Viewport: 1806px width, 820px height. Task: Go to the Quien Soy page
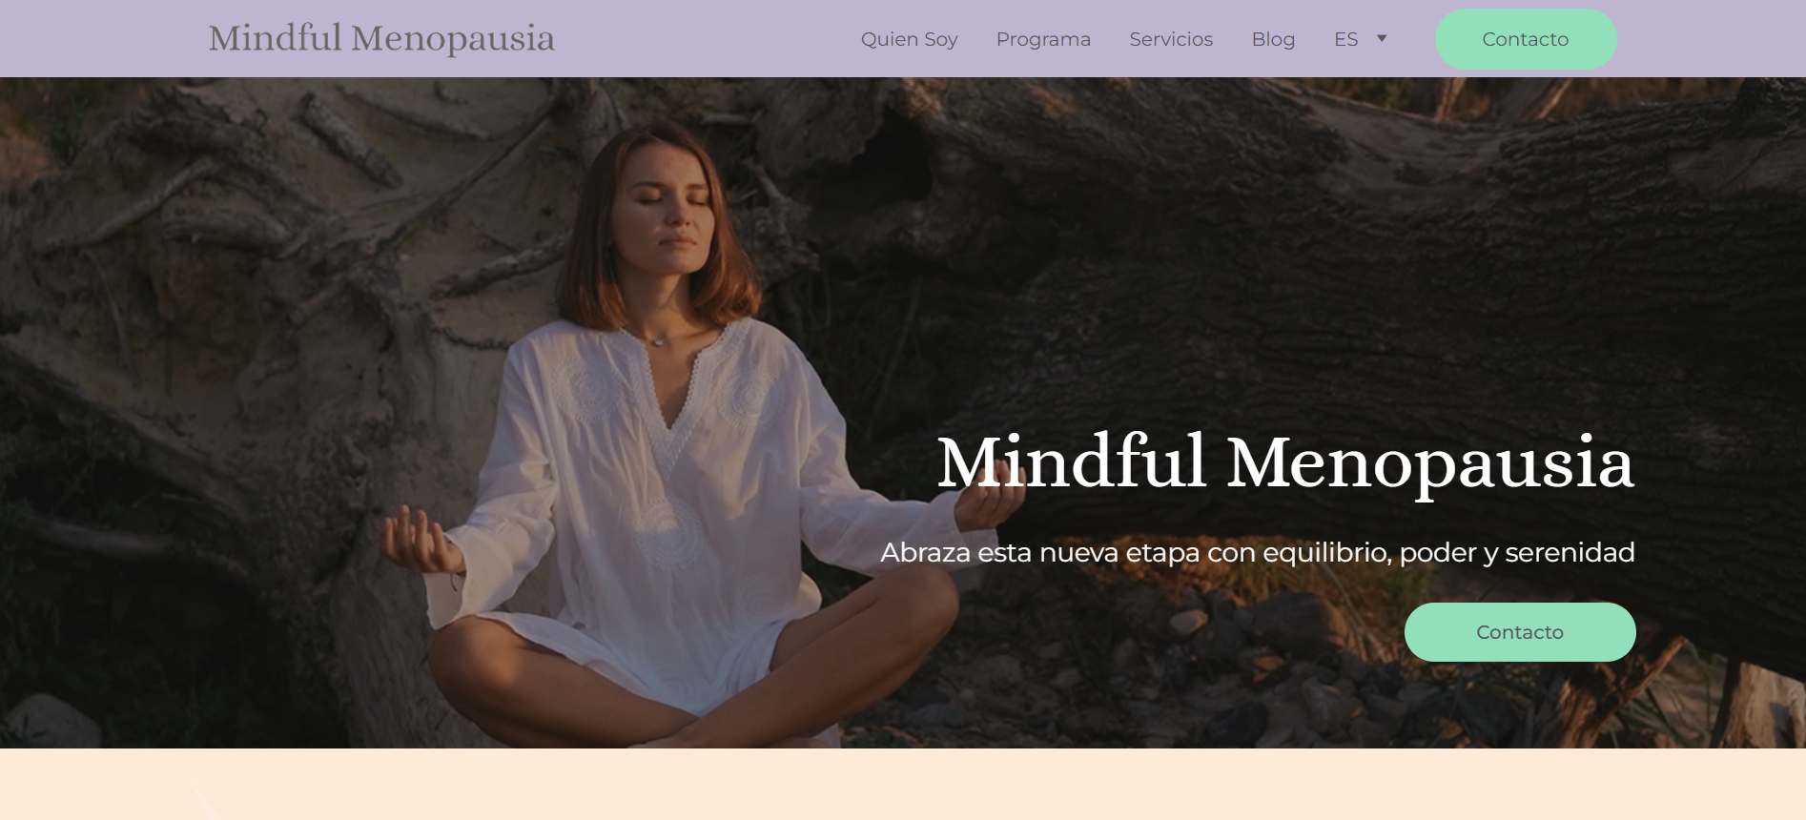pos(909,39)
